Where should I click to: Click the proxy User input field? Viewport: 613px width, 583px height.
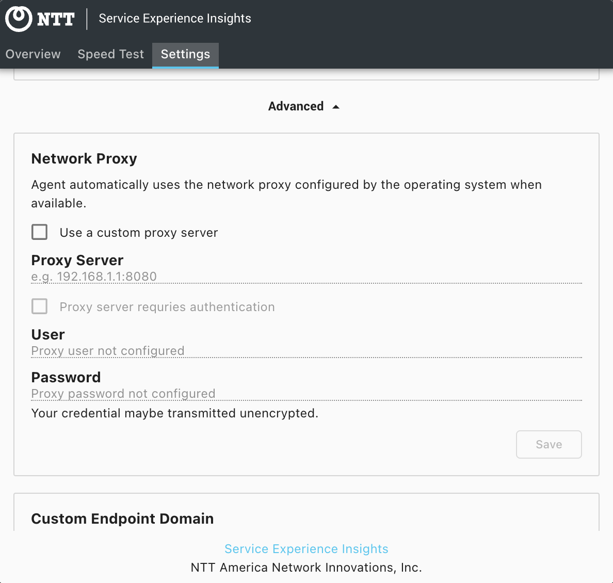(x=306, y=351)
